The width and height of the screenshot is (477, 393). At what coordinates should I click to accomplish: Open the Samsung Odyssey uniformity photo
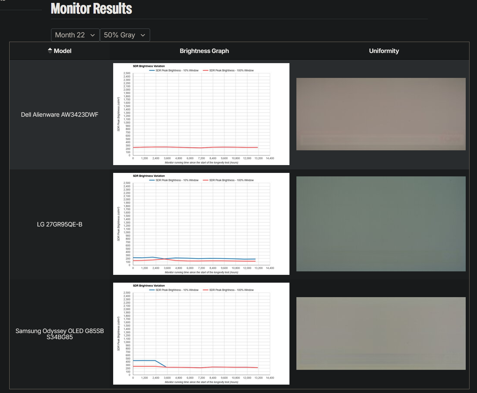coord(381,333)
